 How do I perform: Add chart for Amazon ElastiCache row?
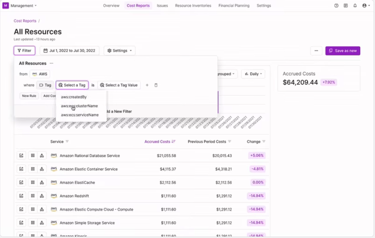coord(21,182)
